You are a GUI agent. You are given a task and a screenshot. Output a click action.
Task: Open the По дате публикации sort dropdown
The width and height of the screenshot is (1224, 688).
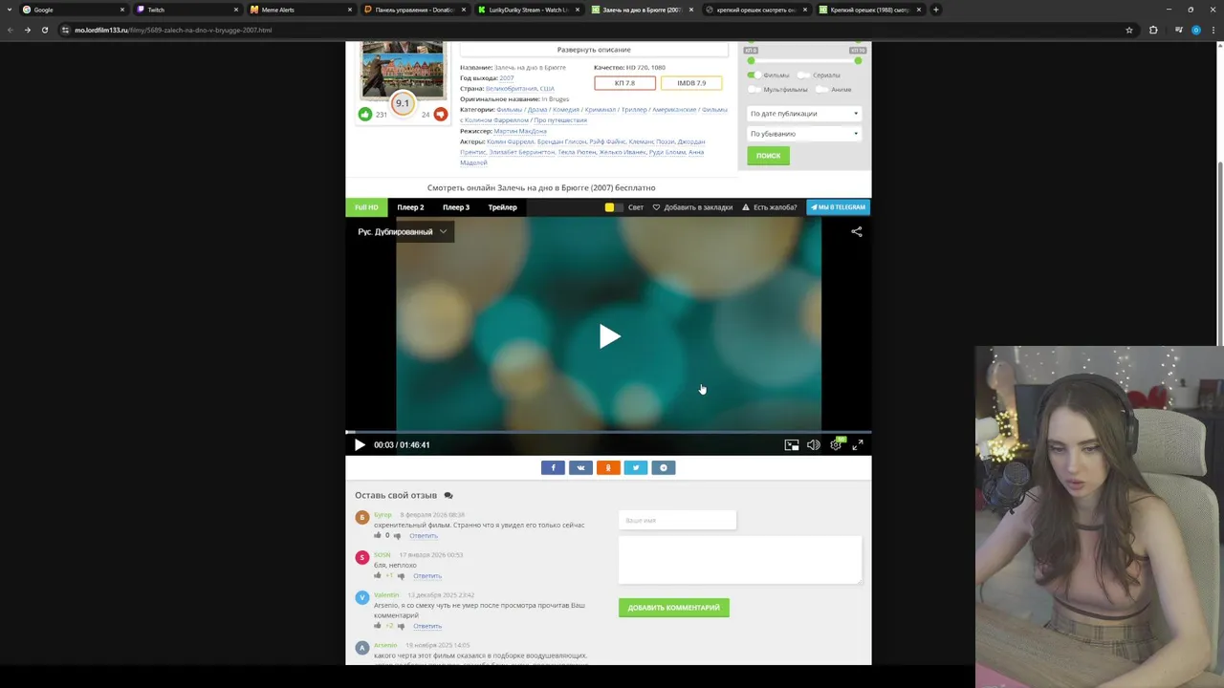click(803, 114)
